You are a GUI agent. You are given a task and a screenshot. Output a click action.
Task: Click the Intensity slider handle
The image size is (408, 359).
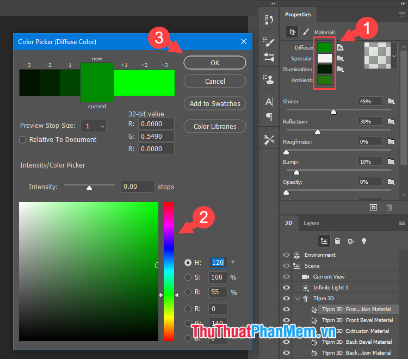pos(89,188)
